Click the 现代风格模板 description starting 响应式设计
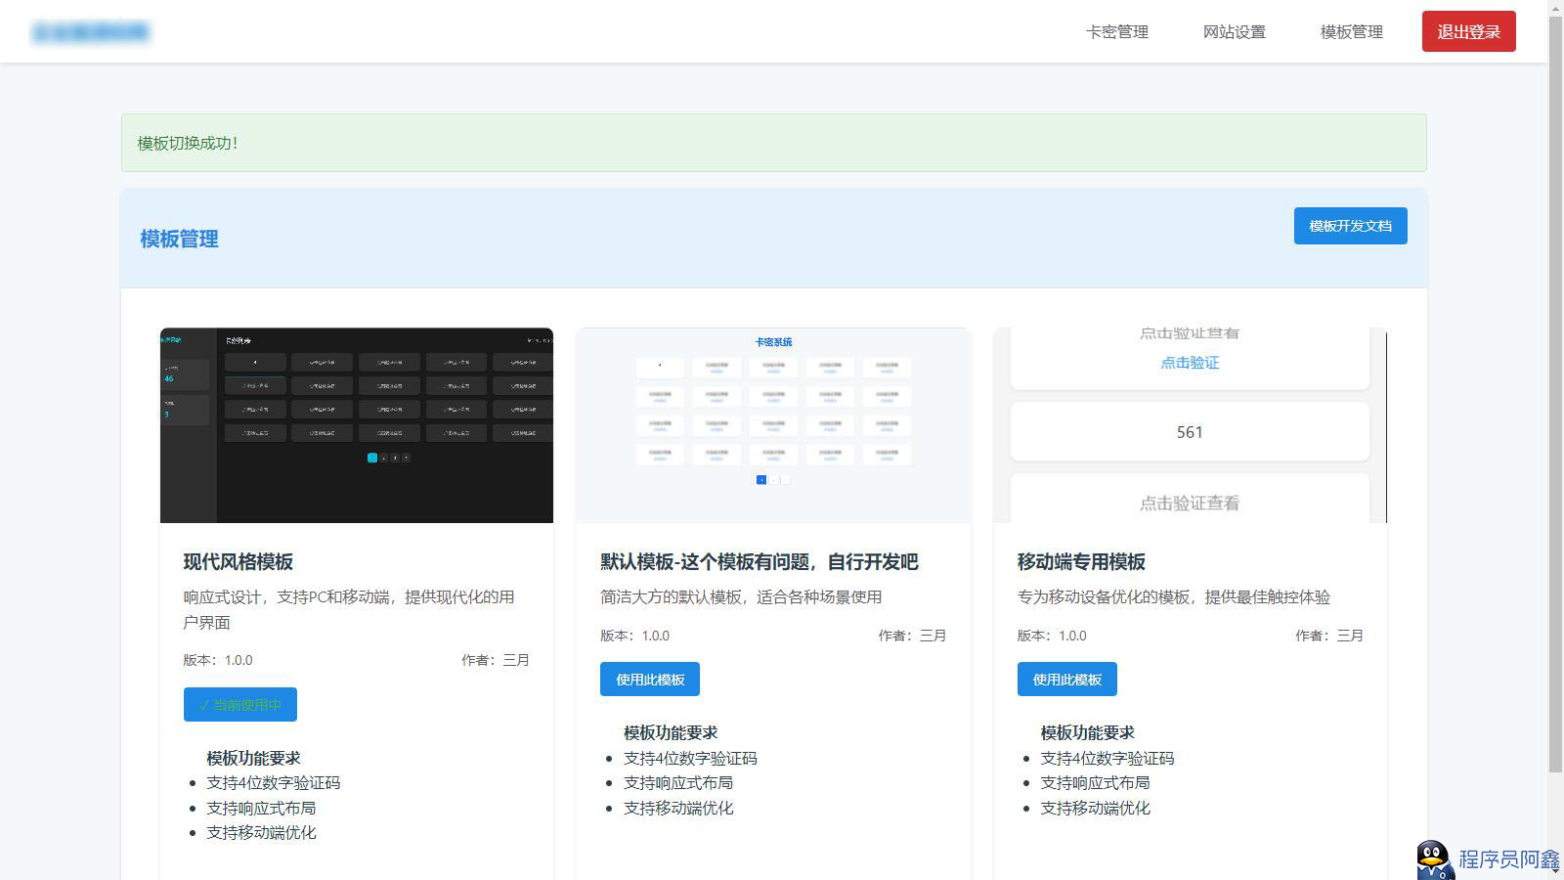The width and height of the screenshot is (1564, 880). coord(349,609)
